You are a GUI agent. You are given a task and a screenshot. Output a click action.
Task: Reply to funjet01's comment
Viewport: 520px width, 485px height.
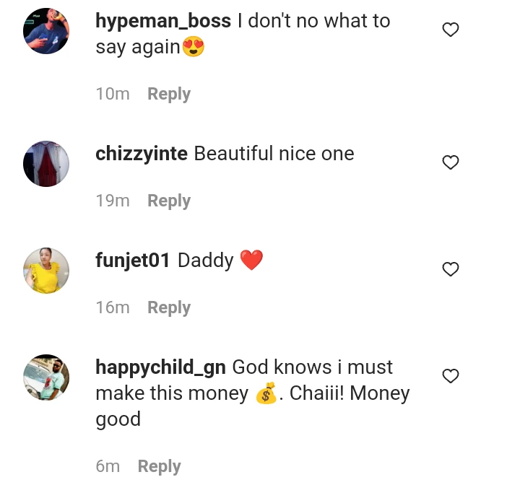(x=169, y=307)
